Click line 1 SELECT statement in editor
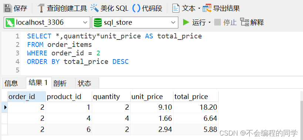 coord(114,36)
